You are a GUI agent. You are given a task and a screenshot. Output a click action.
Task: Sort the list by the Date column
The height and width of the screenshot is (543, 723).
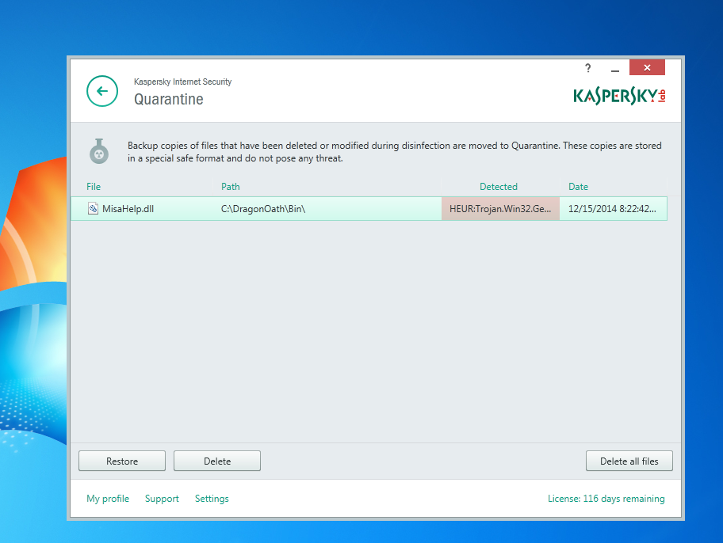578,187
